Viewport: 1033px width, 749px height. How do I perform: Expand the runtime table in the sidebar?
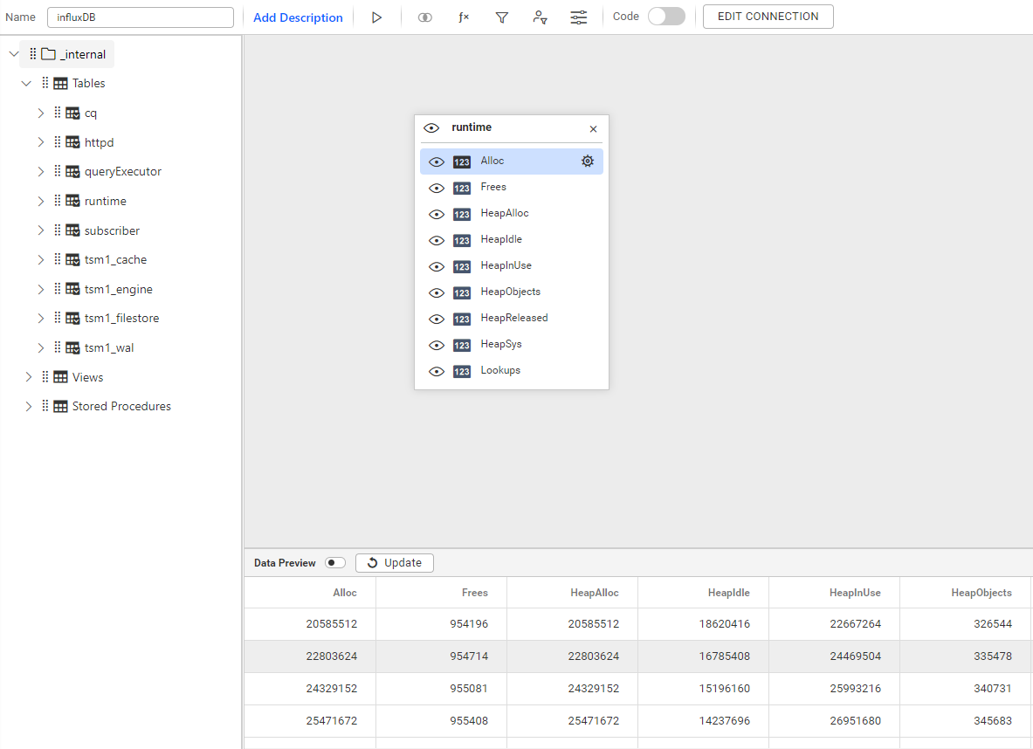tap(40, 200)
